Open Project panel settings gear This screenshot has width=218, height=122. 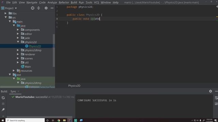[x=46, y=8]
